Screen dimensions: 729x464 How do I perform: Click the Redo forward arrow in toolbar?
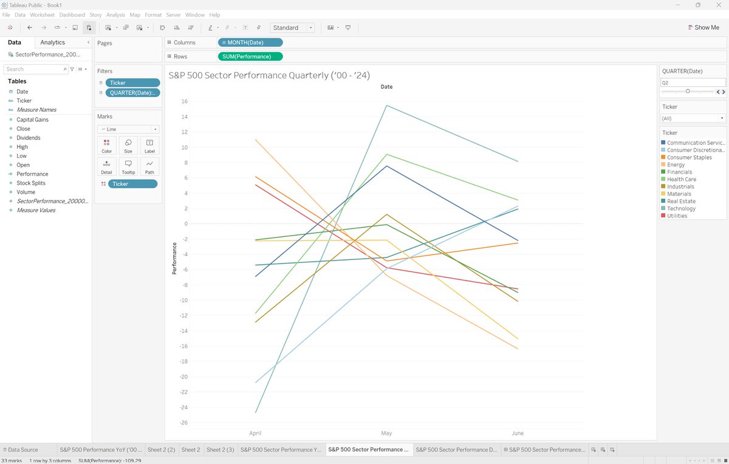(44, 27)
